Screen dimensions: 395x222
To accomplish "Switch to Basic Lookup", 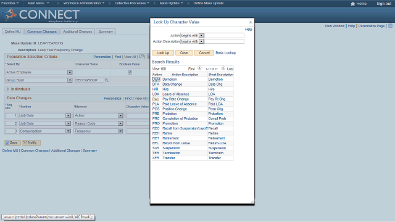I will click(226, 53).
